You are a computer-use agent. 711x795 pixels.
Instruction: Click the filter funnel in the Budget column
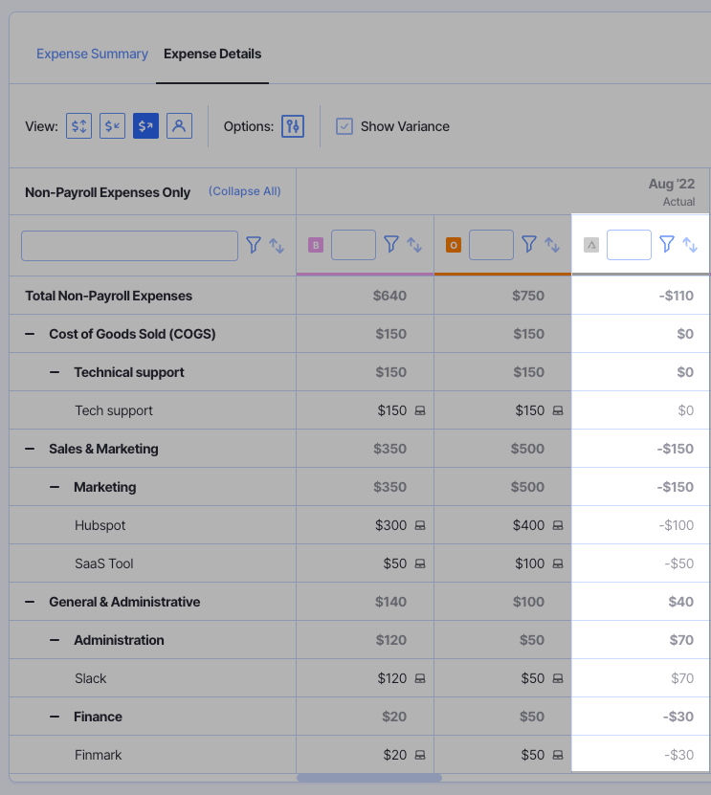391,244
